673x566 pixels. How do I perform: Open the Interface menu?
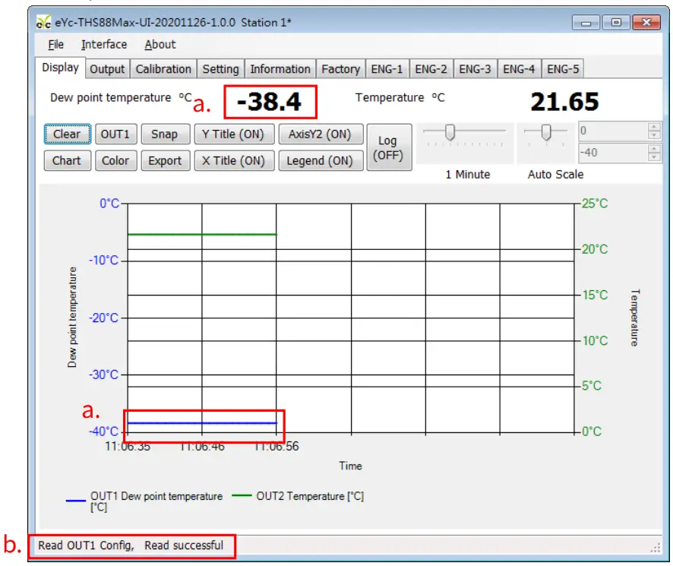(x=104, y=45)
